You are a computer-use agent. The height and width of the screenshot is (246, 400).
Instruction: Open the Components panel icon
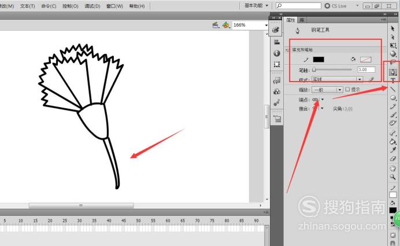[x=277, y=91]
